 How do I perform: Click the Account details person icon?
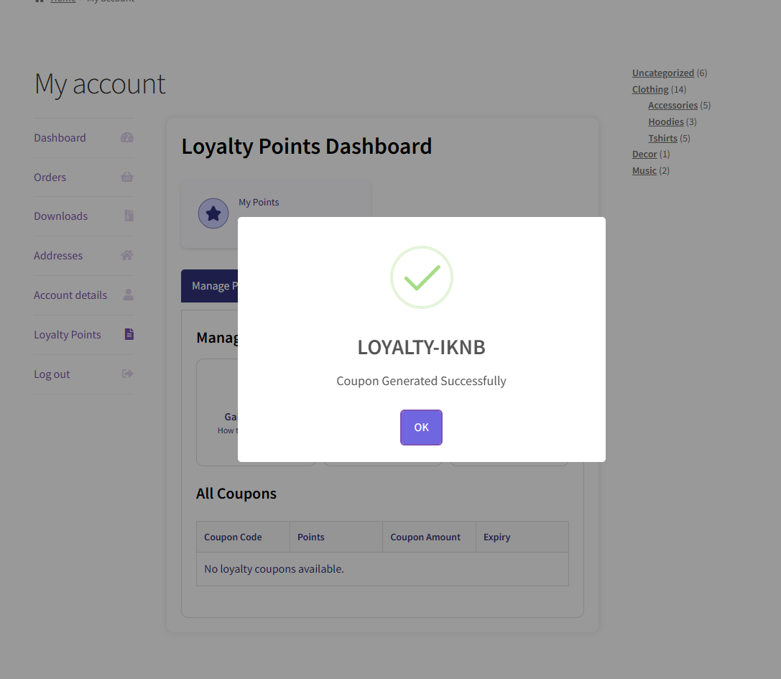click(129, 295)
